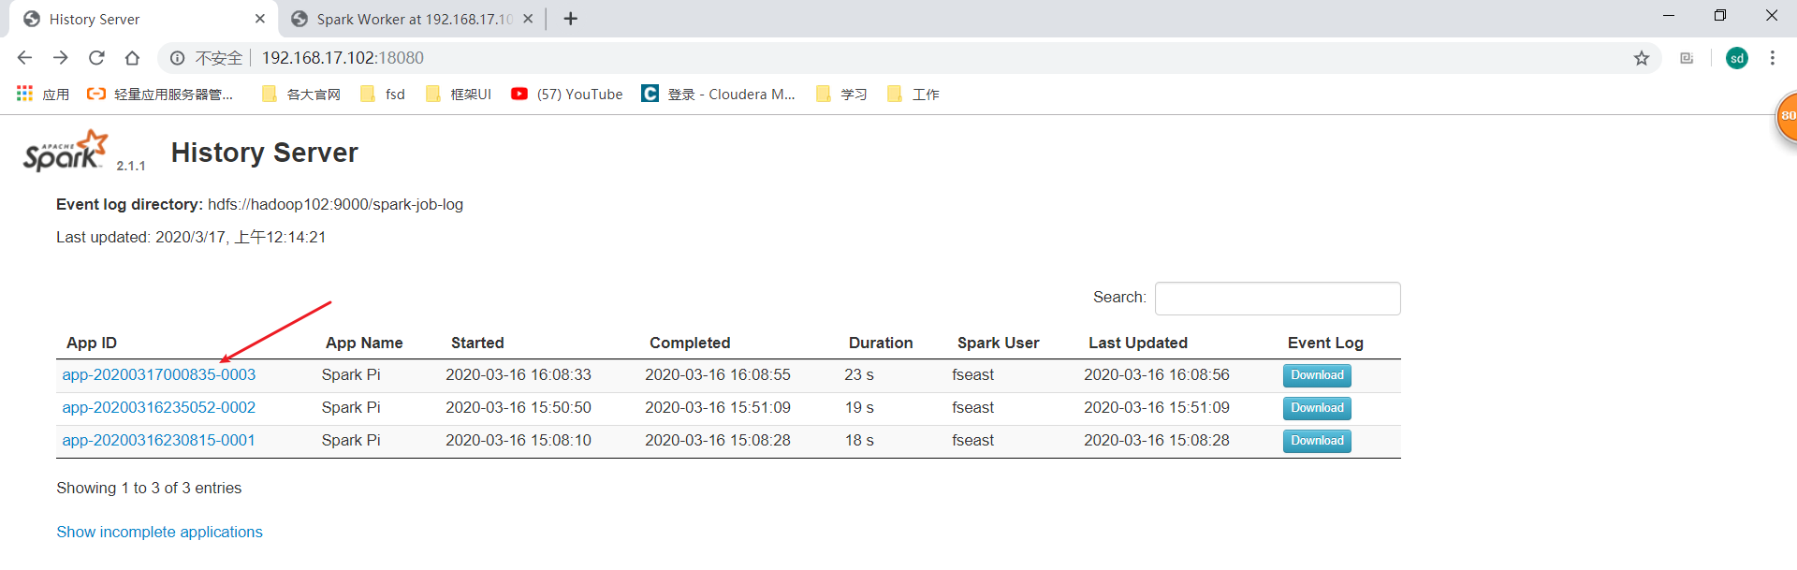Click the Event Log column header
Viewport: 1797px width, 570px height.
click(x=1325, y=343)
